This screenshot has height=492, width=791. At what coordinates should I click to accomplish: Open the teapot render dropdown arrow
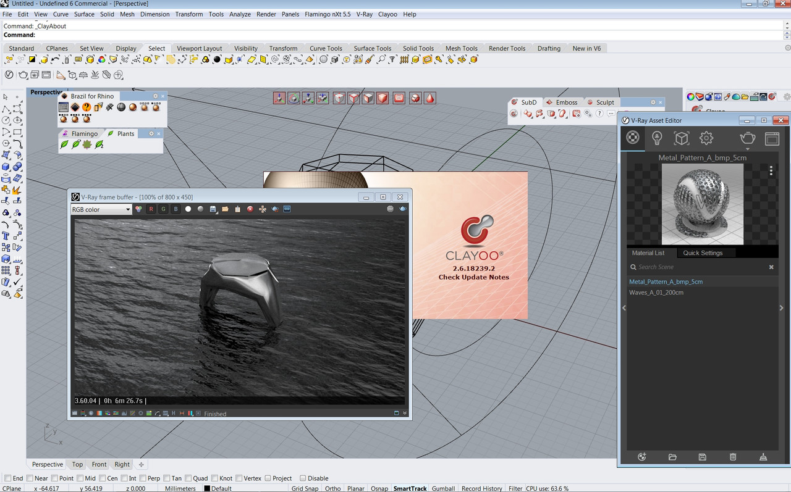(x=747, y=149)
